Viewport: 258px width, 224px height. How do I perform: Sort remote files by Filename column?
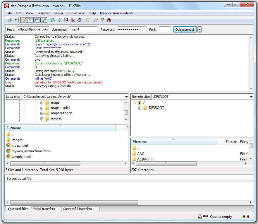173,142
